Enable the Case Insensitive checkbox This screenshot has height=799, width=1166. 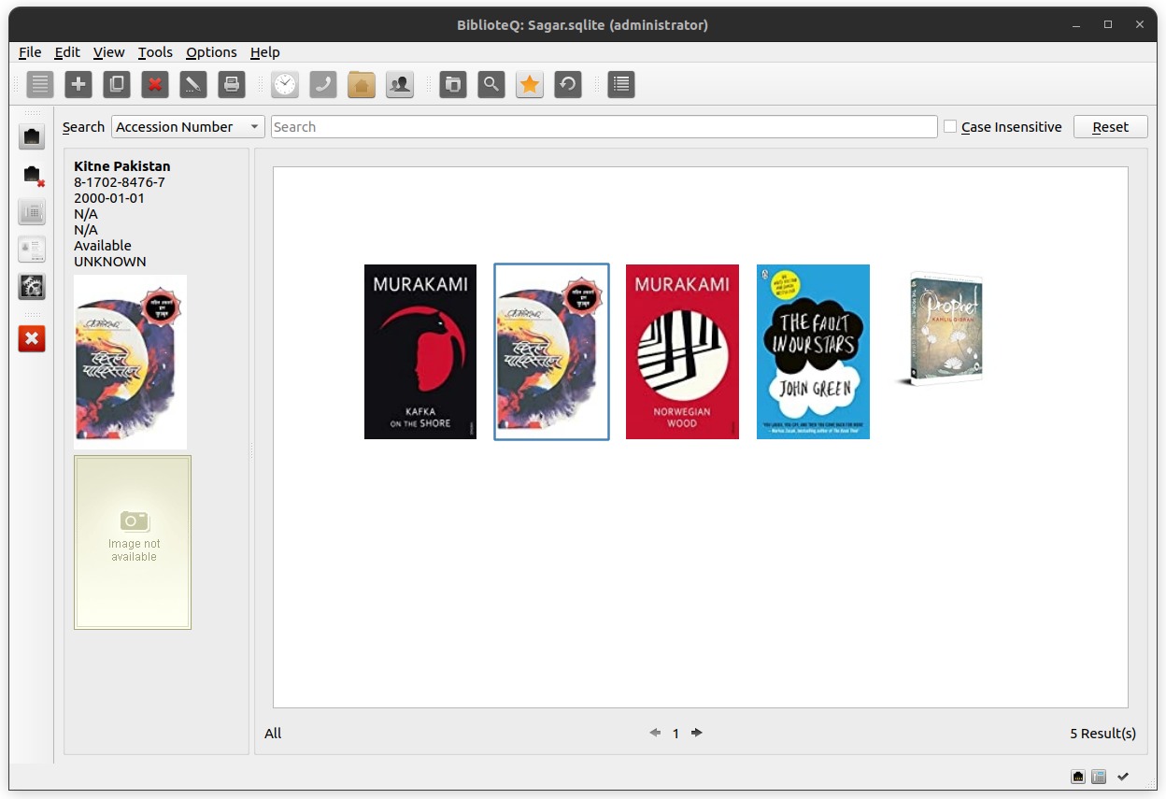pos(950,127)
